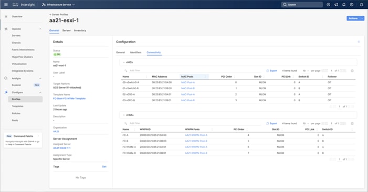Export the vNICs table
The width and height of the screenshot is (368, 192).
pyautogui.click(x=272, y=71)
